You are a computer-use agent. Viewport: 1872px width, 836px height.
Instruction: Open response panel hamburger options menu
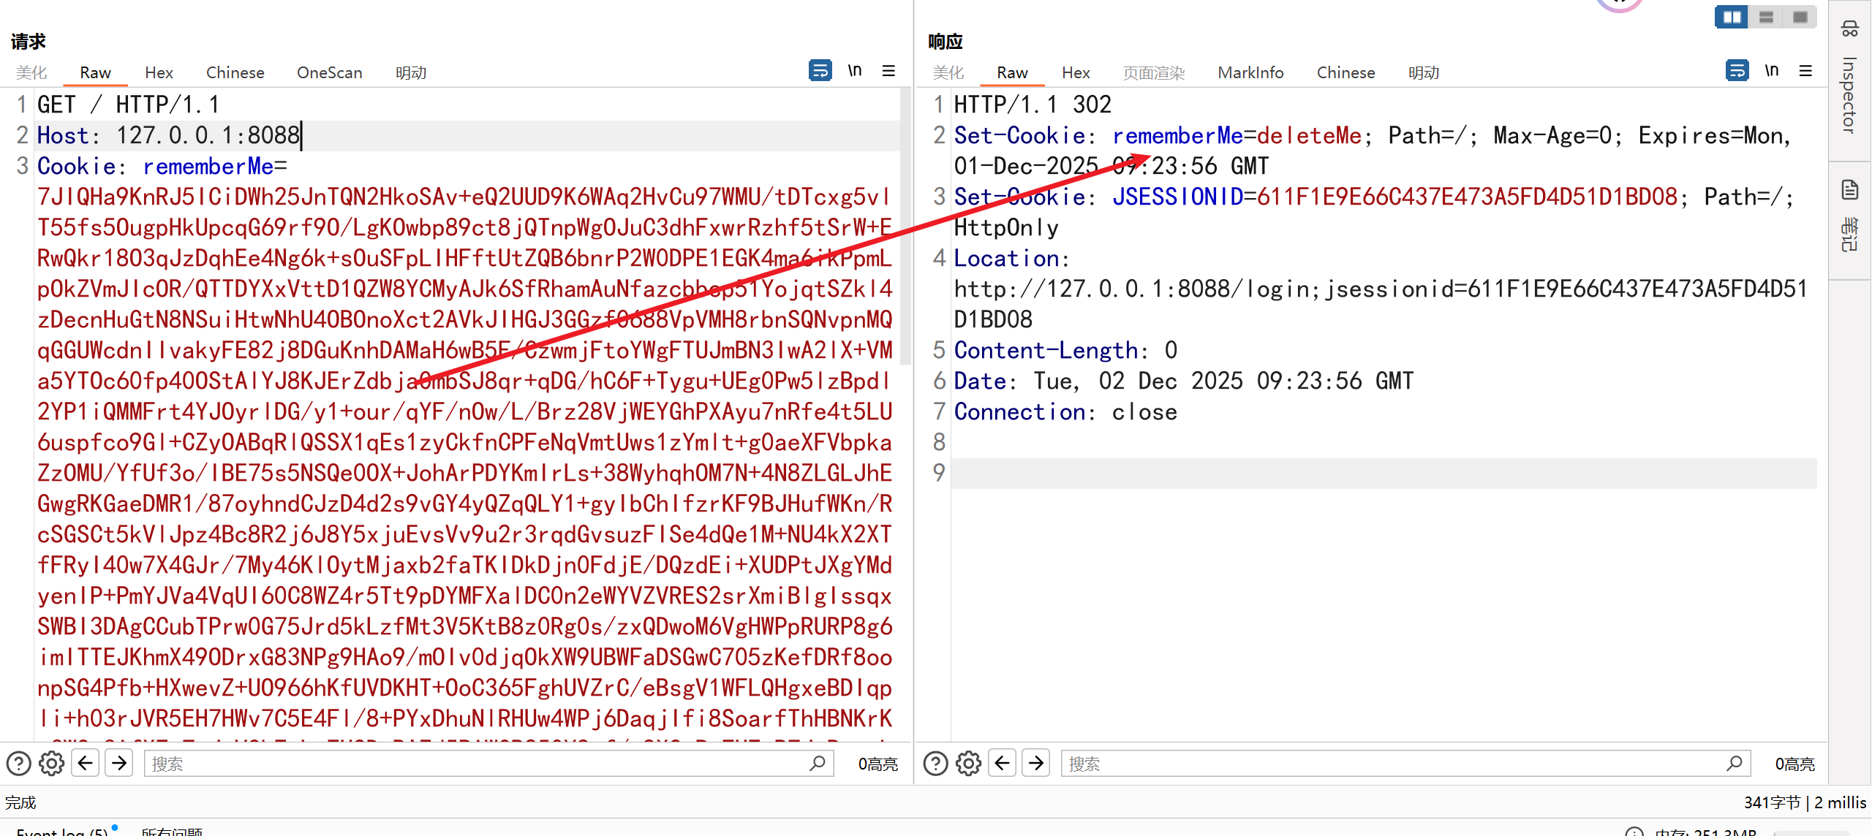point(1805,71)
